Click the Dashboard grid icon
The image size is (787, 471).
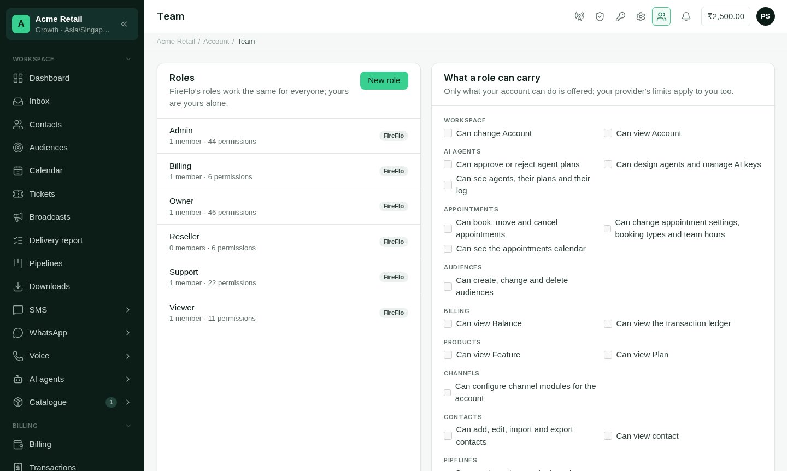pyautogui.click(x=18, y=78)
